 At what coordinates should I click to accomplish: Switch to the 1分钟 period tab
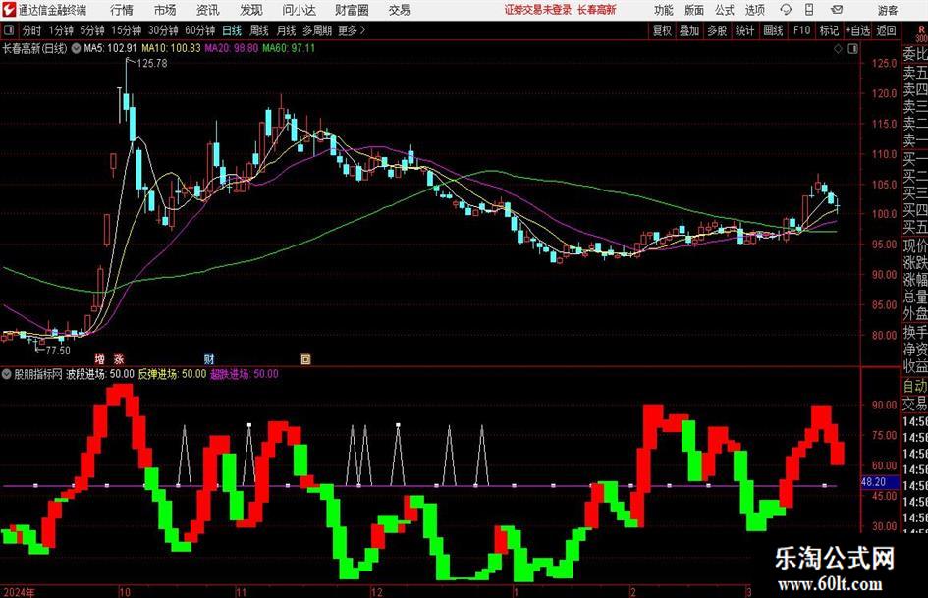coord(61,30)
